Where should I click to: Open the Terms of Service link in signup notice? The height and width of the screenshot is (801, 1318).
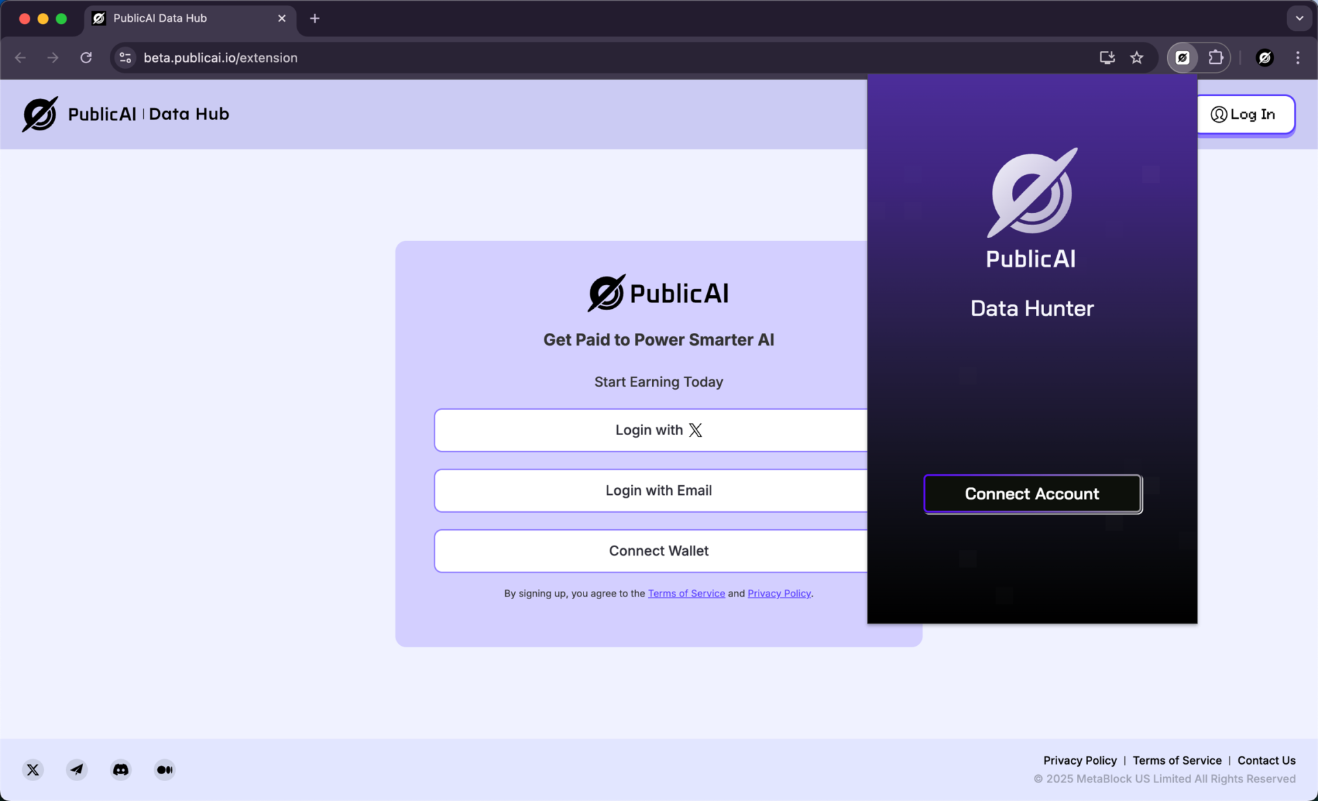pyautogui.click(x=686, y=594)
